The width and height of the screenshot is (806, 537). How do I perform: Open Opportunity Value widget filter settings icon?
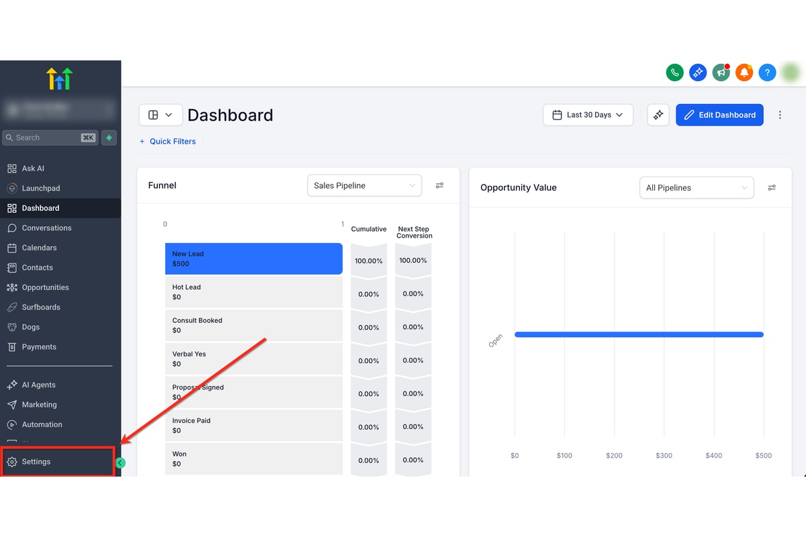pos(772,188)
